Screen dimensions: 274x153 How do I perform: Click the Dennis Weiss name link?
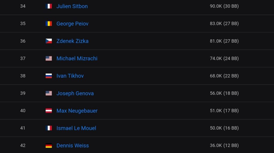73,146
